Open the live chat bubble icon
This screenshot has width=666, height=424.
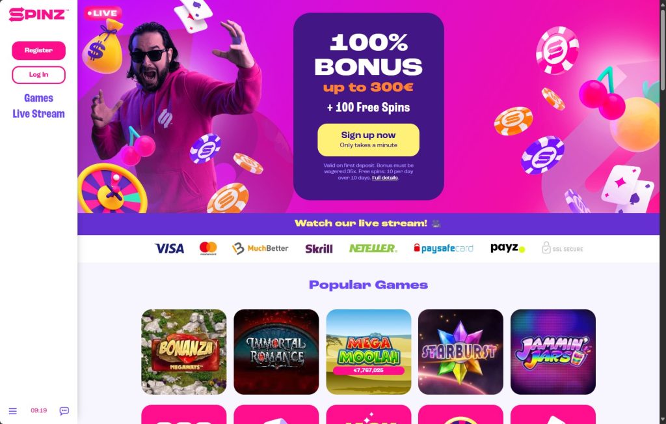point(64,411)
